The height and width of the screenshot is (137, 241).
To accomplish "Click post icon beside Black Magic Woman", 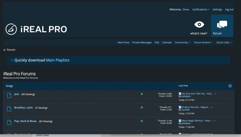I will (180, 120).
